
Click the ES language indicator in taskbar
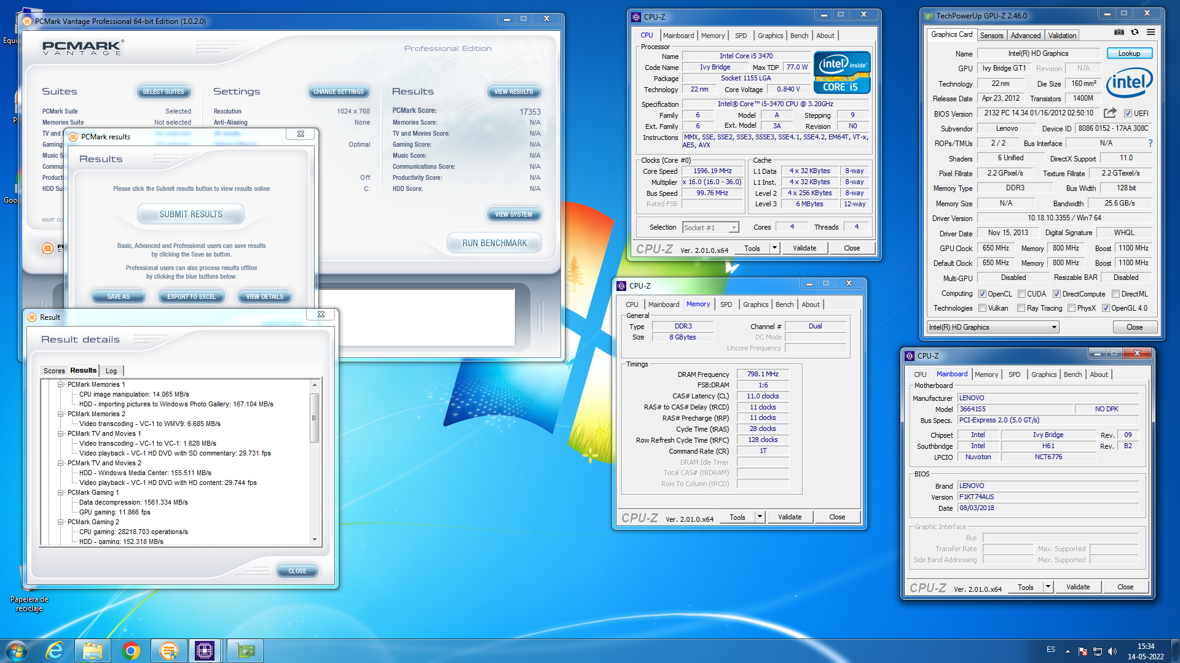pyautogui.click(x=1050, y=649)
